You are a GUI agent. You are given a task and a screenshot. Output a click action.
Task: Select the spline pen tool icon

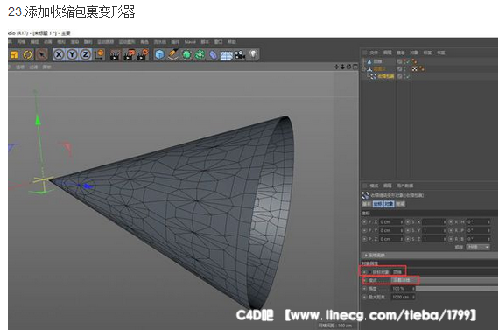(173, 54)
